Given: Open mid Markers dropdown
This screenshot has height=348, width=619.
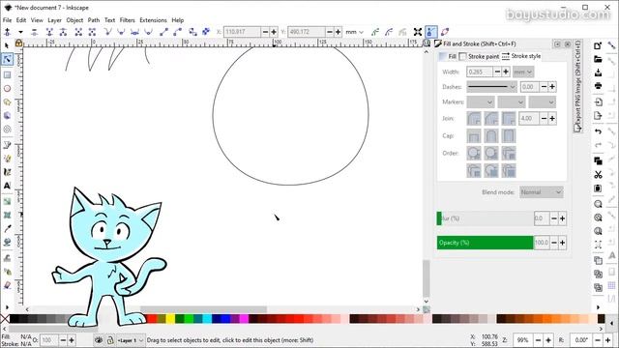Looking at the screenshot, I should tap(512, 102).
